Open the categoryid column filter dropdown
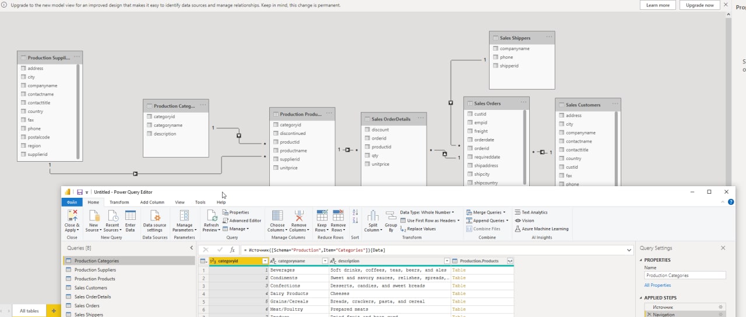 click(x=265, y=261)
